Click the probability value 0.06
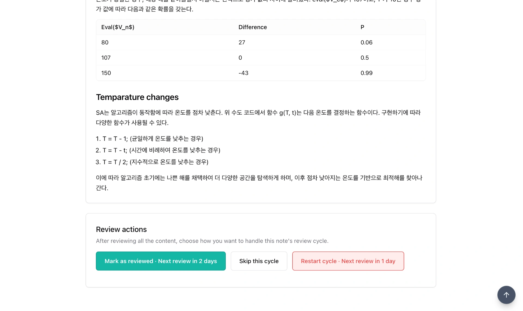 pyautogui.click(x=366, y=42)
